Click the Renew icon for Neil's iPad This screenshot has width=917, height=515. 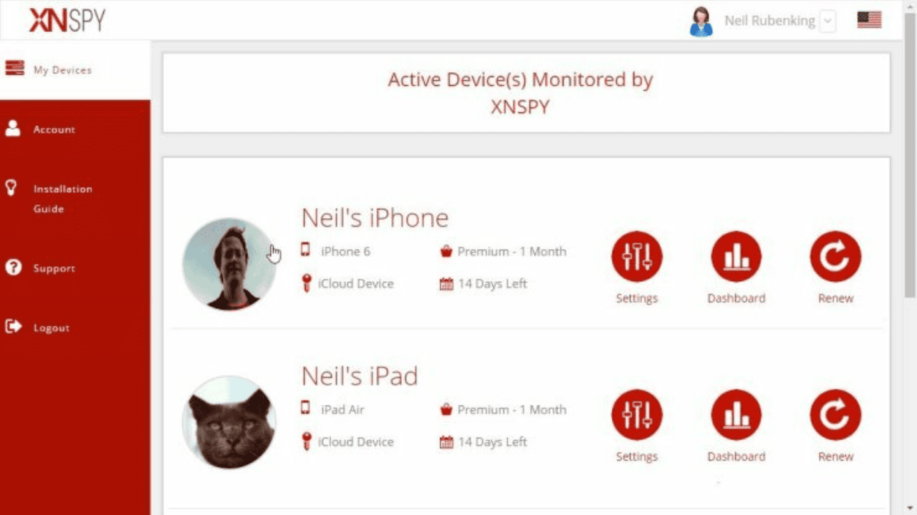click(835, 415)
